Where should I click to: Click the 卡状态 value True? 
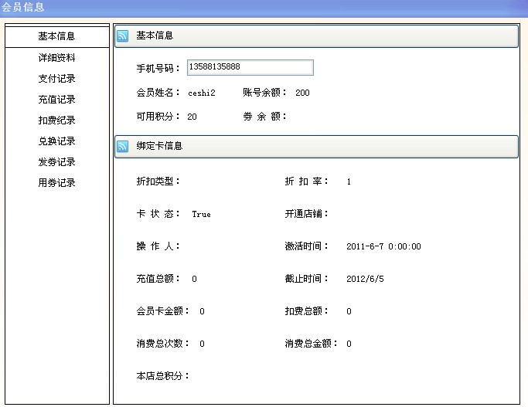click(x=201, y=215)
